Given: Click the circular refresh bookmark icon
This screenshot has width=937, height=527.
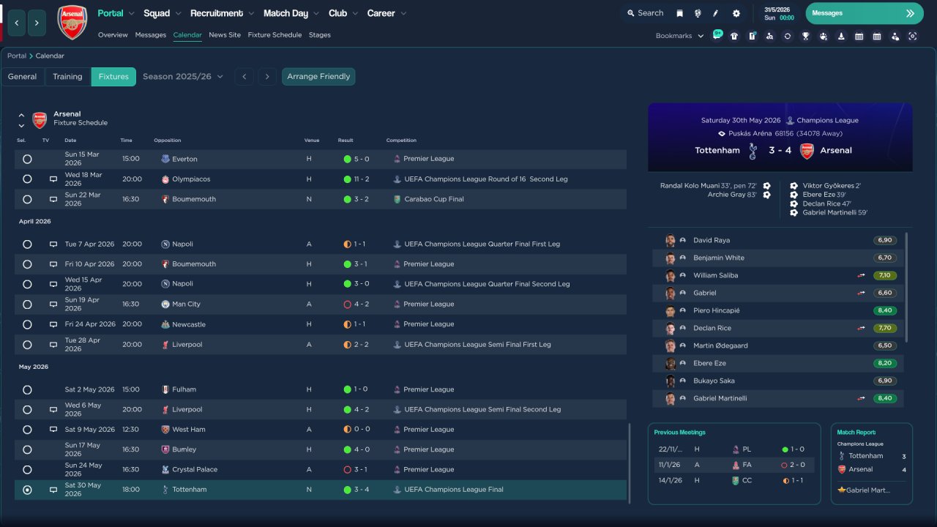Looking at the screenshot, I should coord(788,36).
